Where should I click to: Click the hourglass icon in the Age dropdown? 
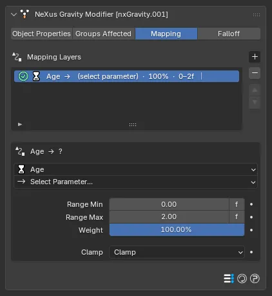point(21,169)
